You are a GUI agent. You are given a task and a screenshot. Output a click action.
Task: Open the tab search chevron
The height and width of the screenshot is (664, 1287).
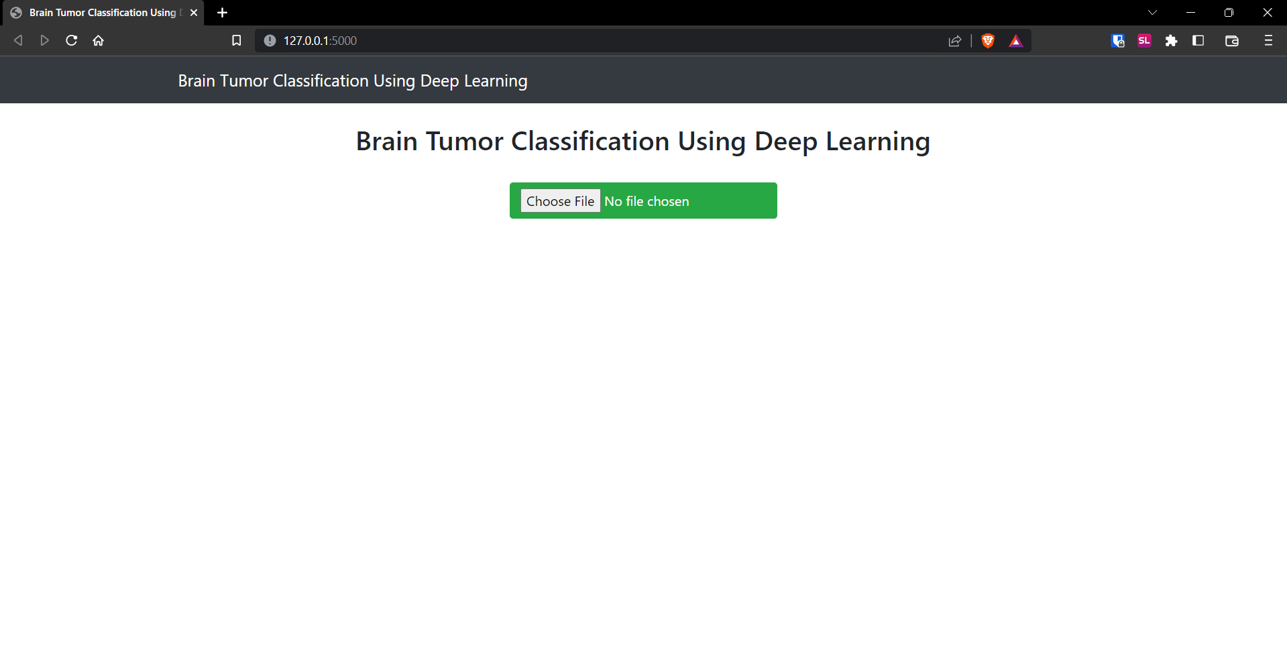(x=1152, y=12)
